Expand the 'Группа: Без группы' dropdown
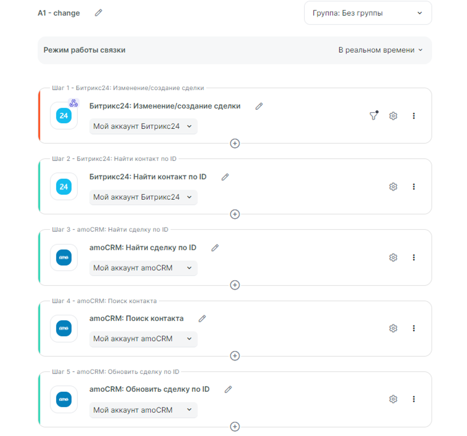 pyautogui.click(x=368, y=13)
